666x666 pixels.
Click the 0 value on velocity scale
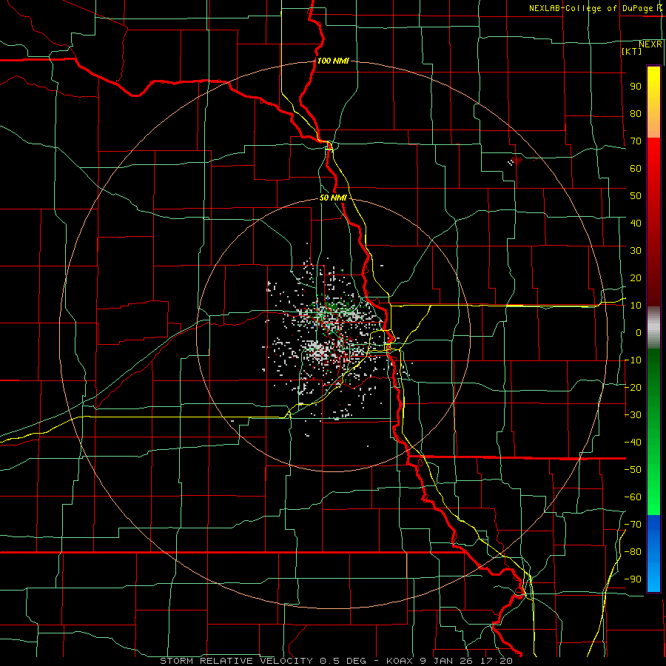(639, 332)
